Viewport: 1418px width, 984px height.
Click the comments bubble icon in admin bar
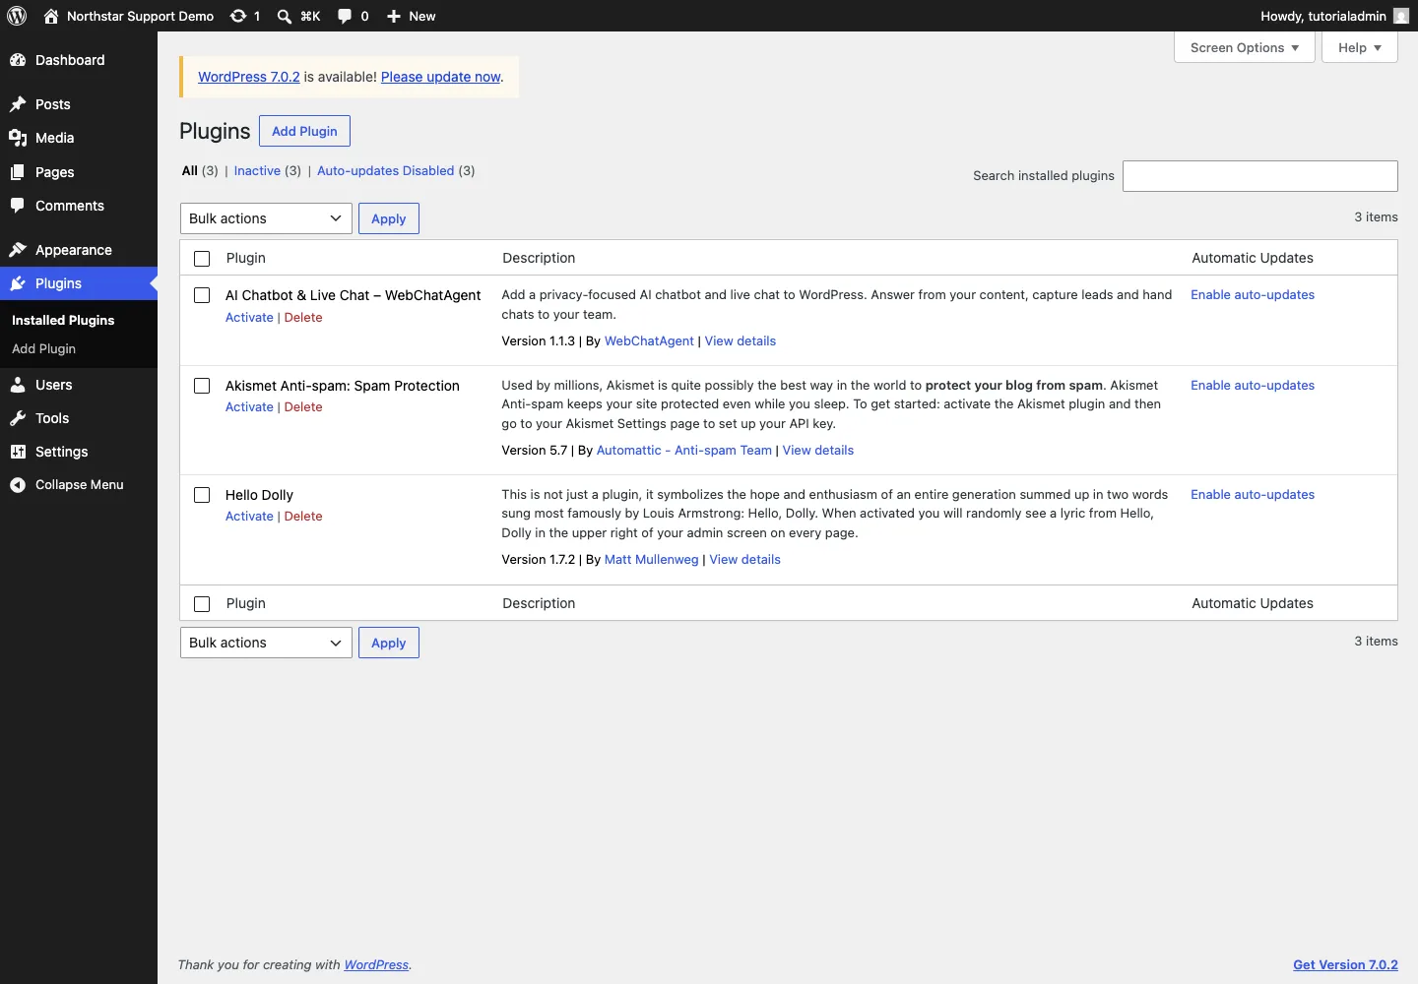click(x=345, y=16)
